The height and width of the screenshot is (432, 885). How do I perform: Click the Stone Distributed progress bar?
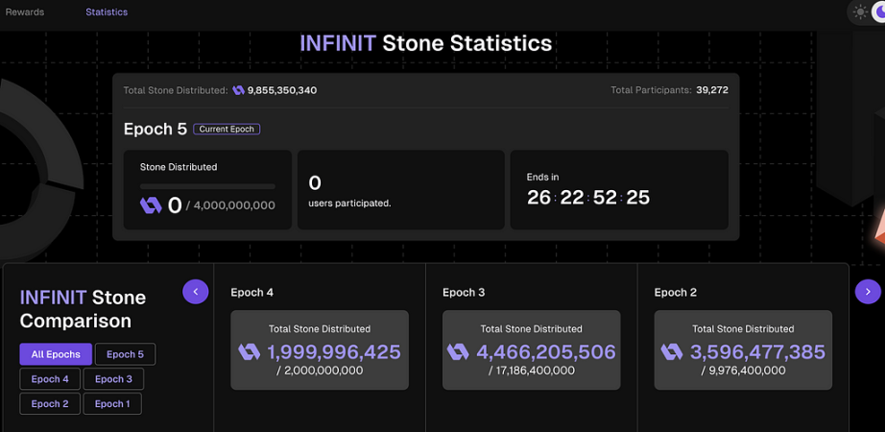point(207,186)
